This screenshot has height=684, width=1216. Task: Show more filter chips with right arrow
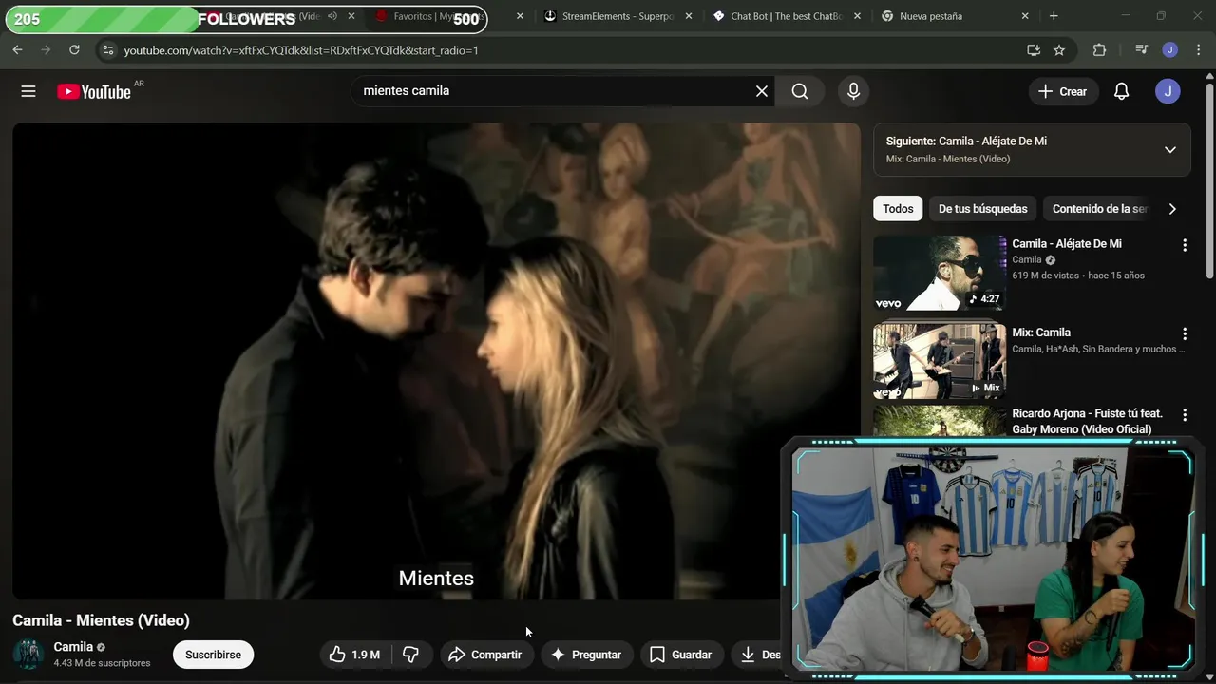[x=1172, y=209]
